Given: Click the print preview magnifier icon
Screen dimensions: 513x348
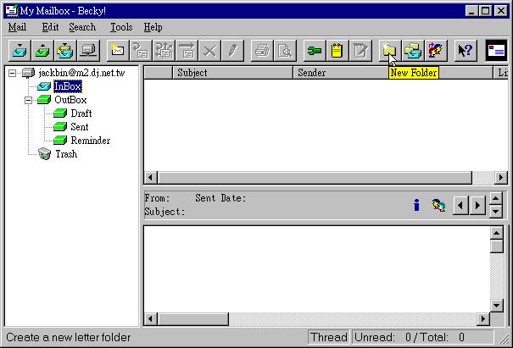Looking at the screenshot, I should pos(285,51).
